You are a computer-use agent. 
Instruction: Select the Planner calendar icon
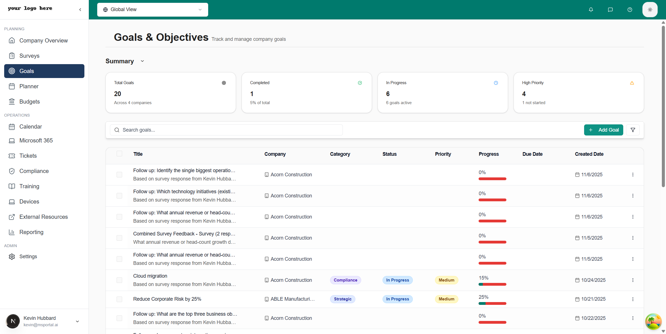tap(12, 86)
